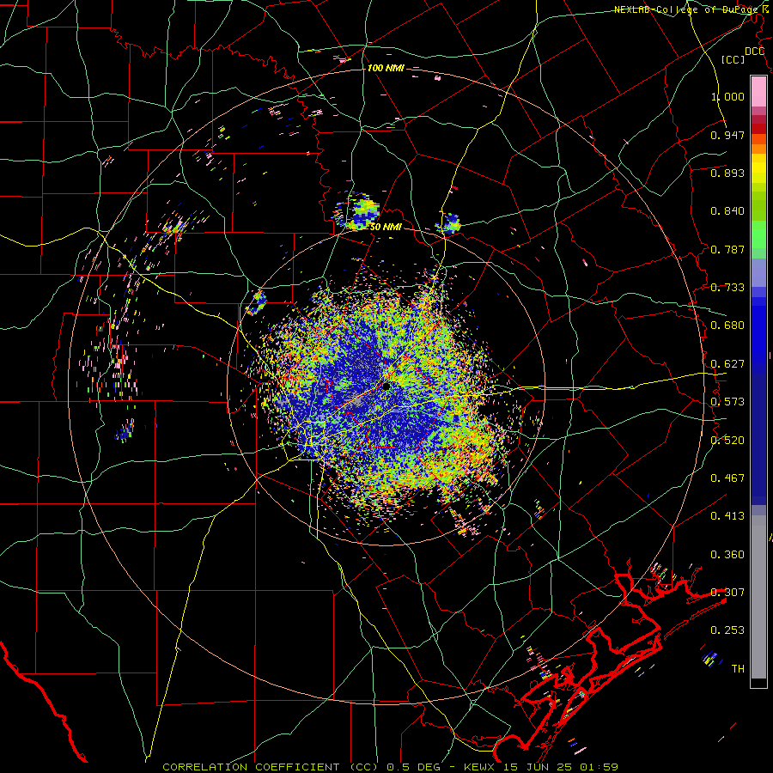Click the 0.840 scale value

pyautogui.click(x=727, y=211)
